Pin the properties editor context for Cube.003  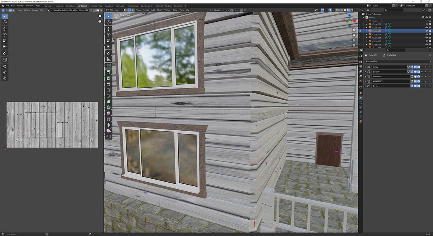[x=430, y=55]
